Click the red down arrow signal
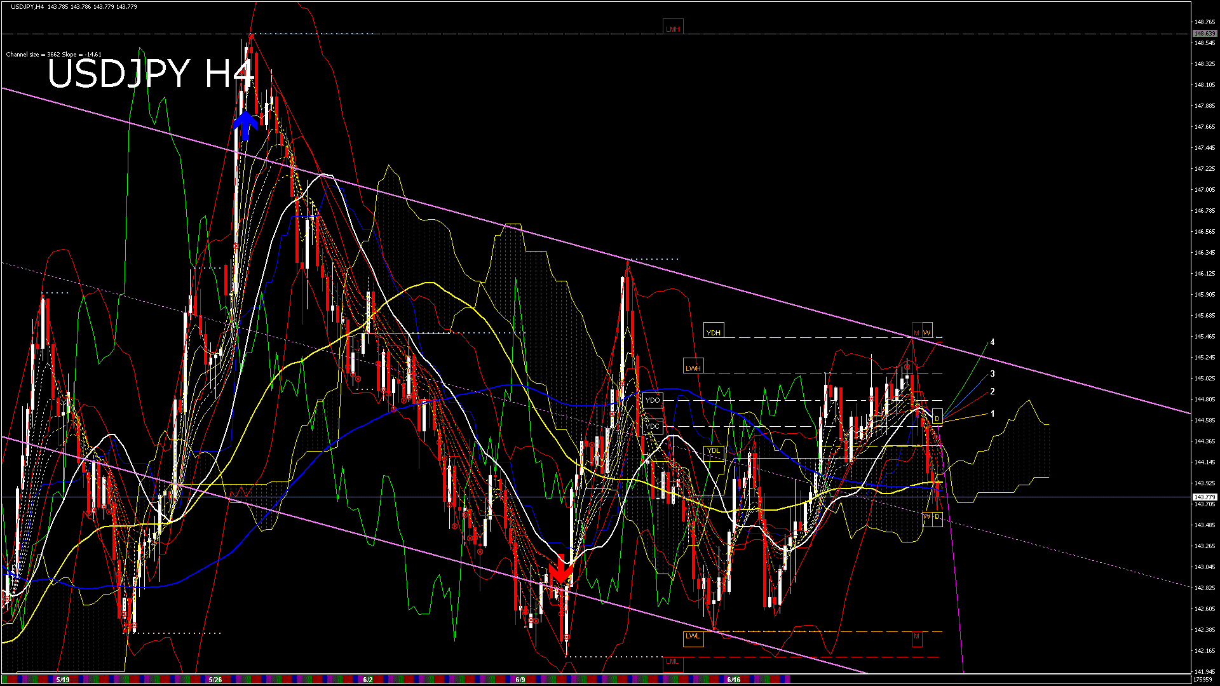1220x686 pixels. click(x=560, y=570)
